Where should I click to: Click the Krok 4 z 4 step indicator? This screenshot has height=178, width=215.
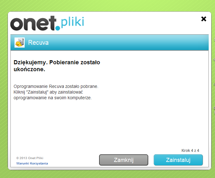pyautogui.click(x=190, y=151)
